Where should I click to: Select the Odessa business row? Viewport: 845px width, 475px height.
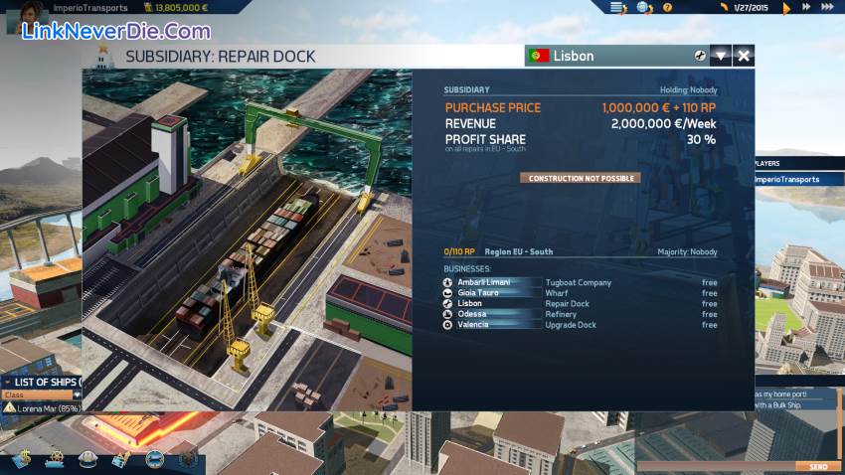point(580,314)
